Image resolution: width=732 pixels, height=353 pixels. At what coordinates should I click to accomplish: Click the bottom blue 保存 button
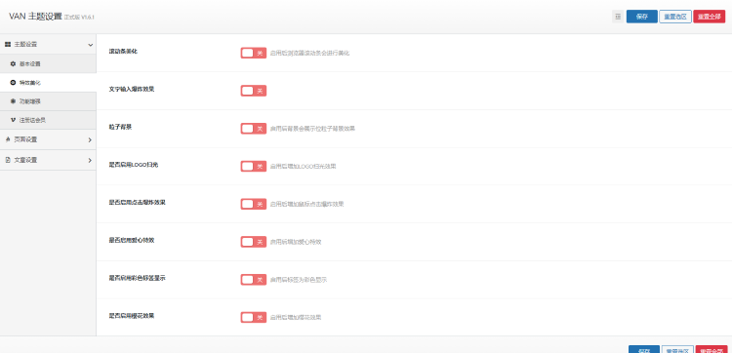click(x=644, y=349)
